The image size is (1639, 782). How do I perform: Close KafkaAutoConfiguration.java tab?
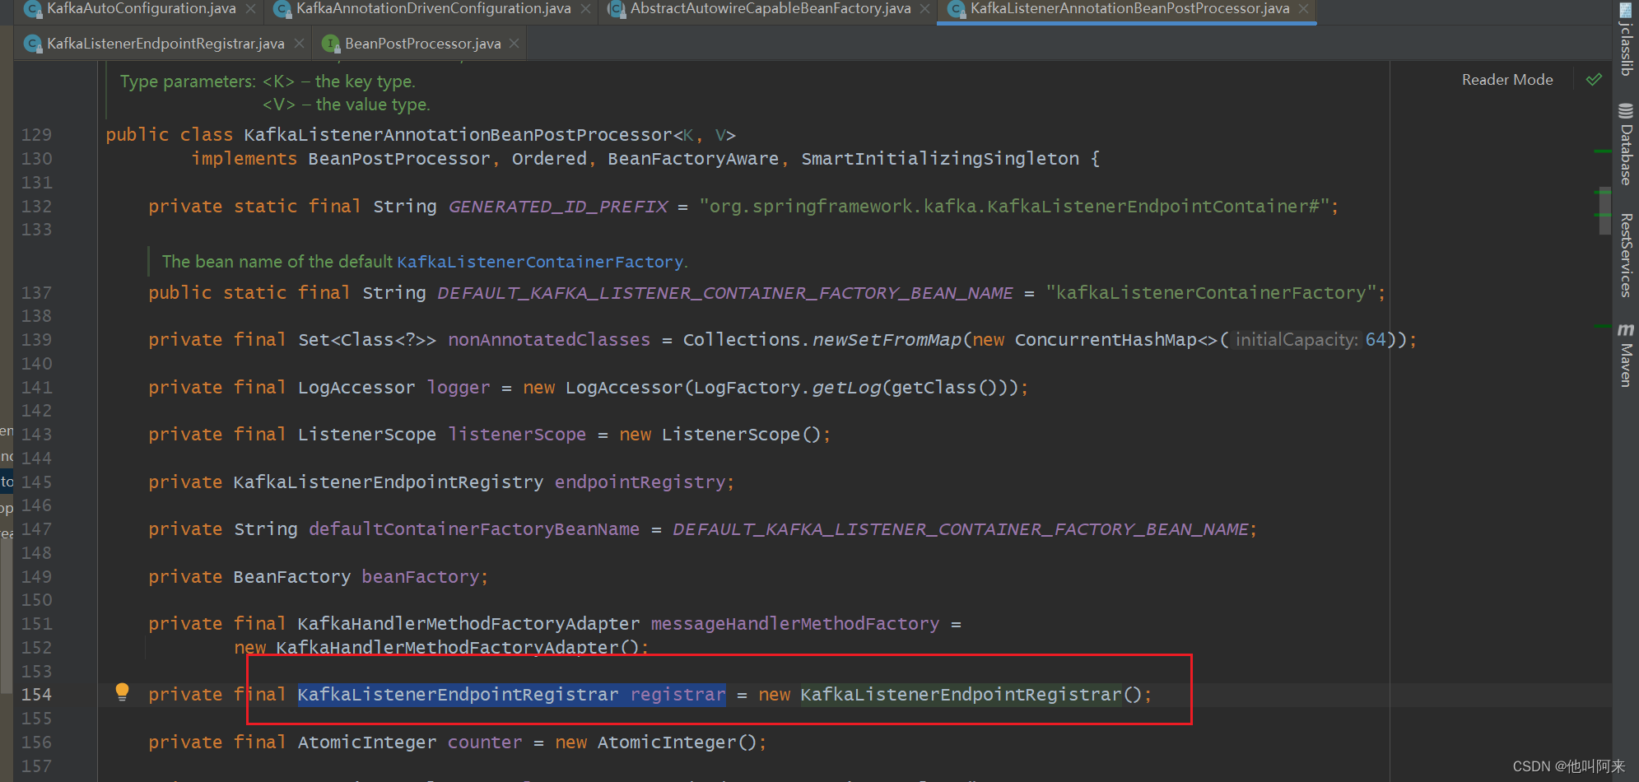[250, 8]
